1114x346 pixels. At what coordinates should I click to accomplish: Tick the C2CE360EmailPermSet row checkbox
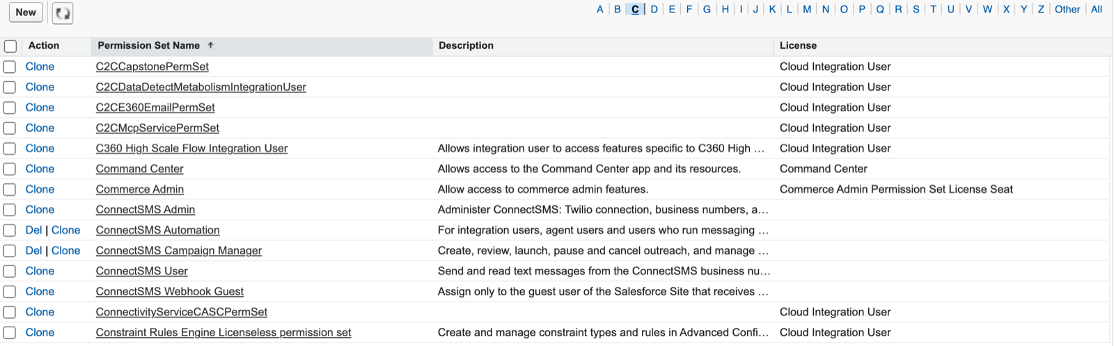pos(10,108)
